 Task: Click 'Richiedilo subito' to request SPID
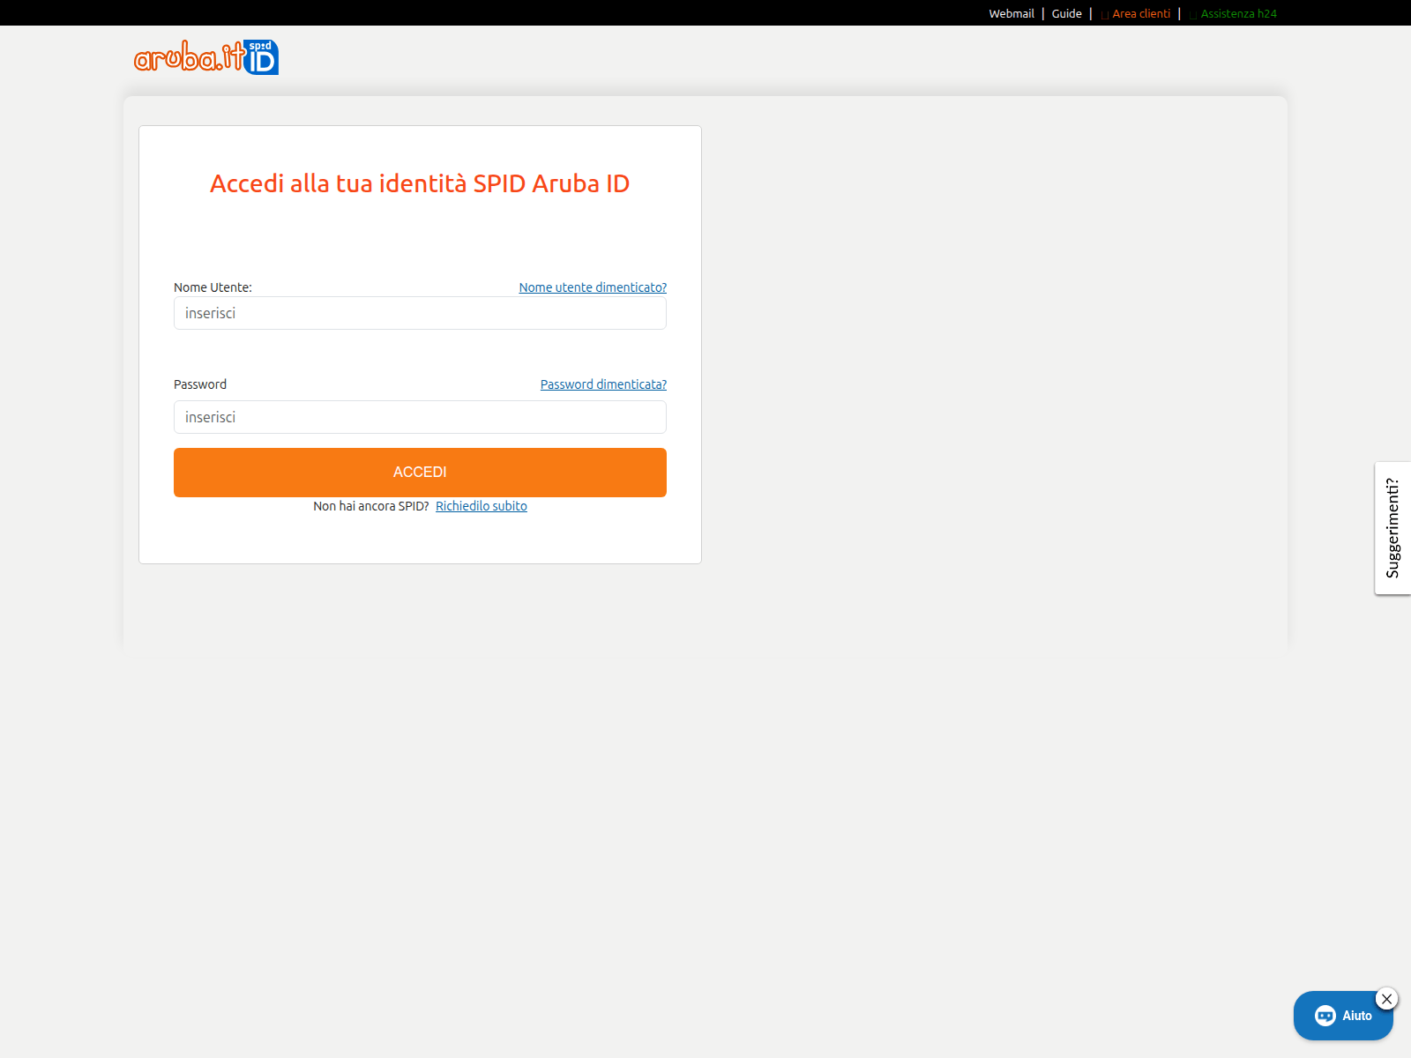coord(482,506)
